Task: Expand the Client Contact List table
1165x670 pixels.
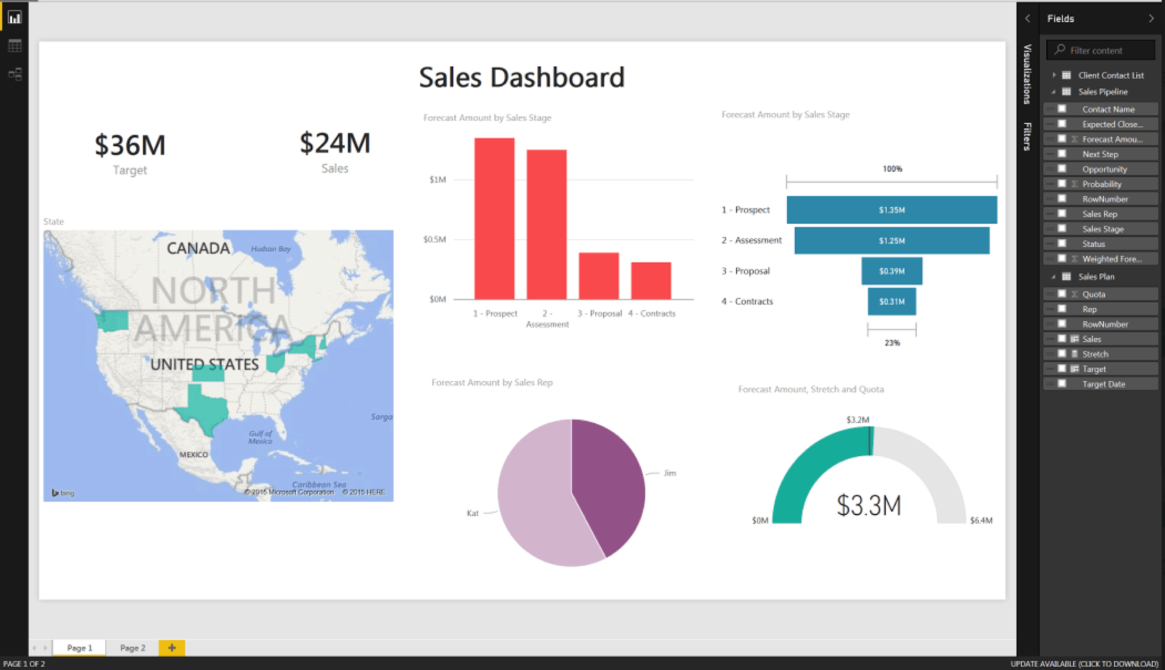Action: (x=1055, y=75)
